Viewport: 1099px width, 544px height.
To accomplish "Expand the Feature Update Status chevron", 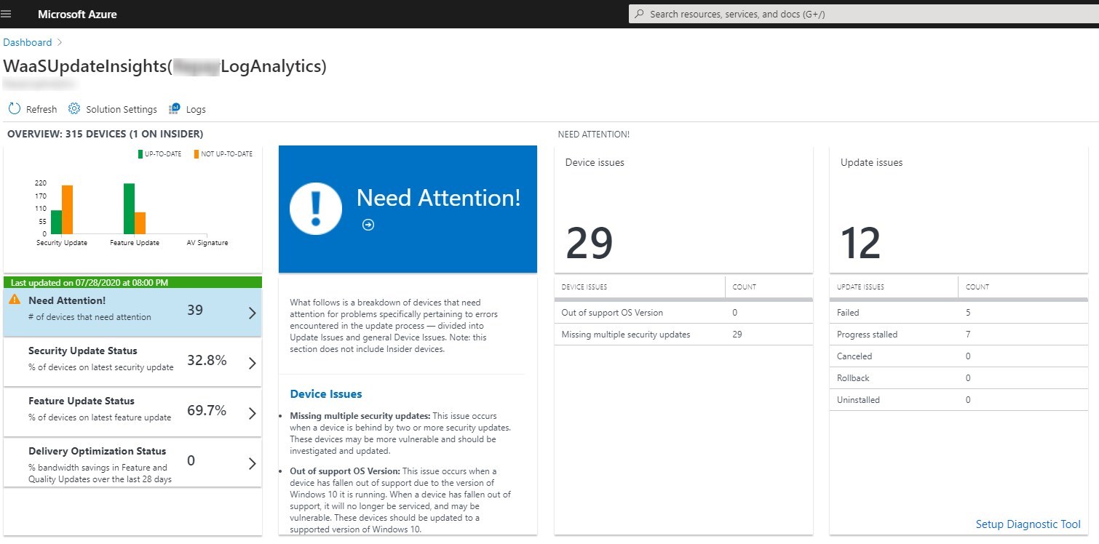I will pos(252,414).
